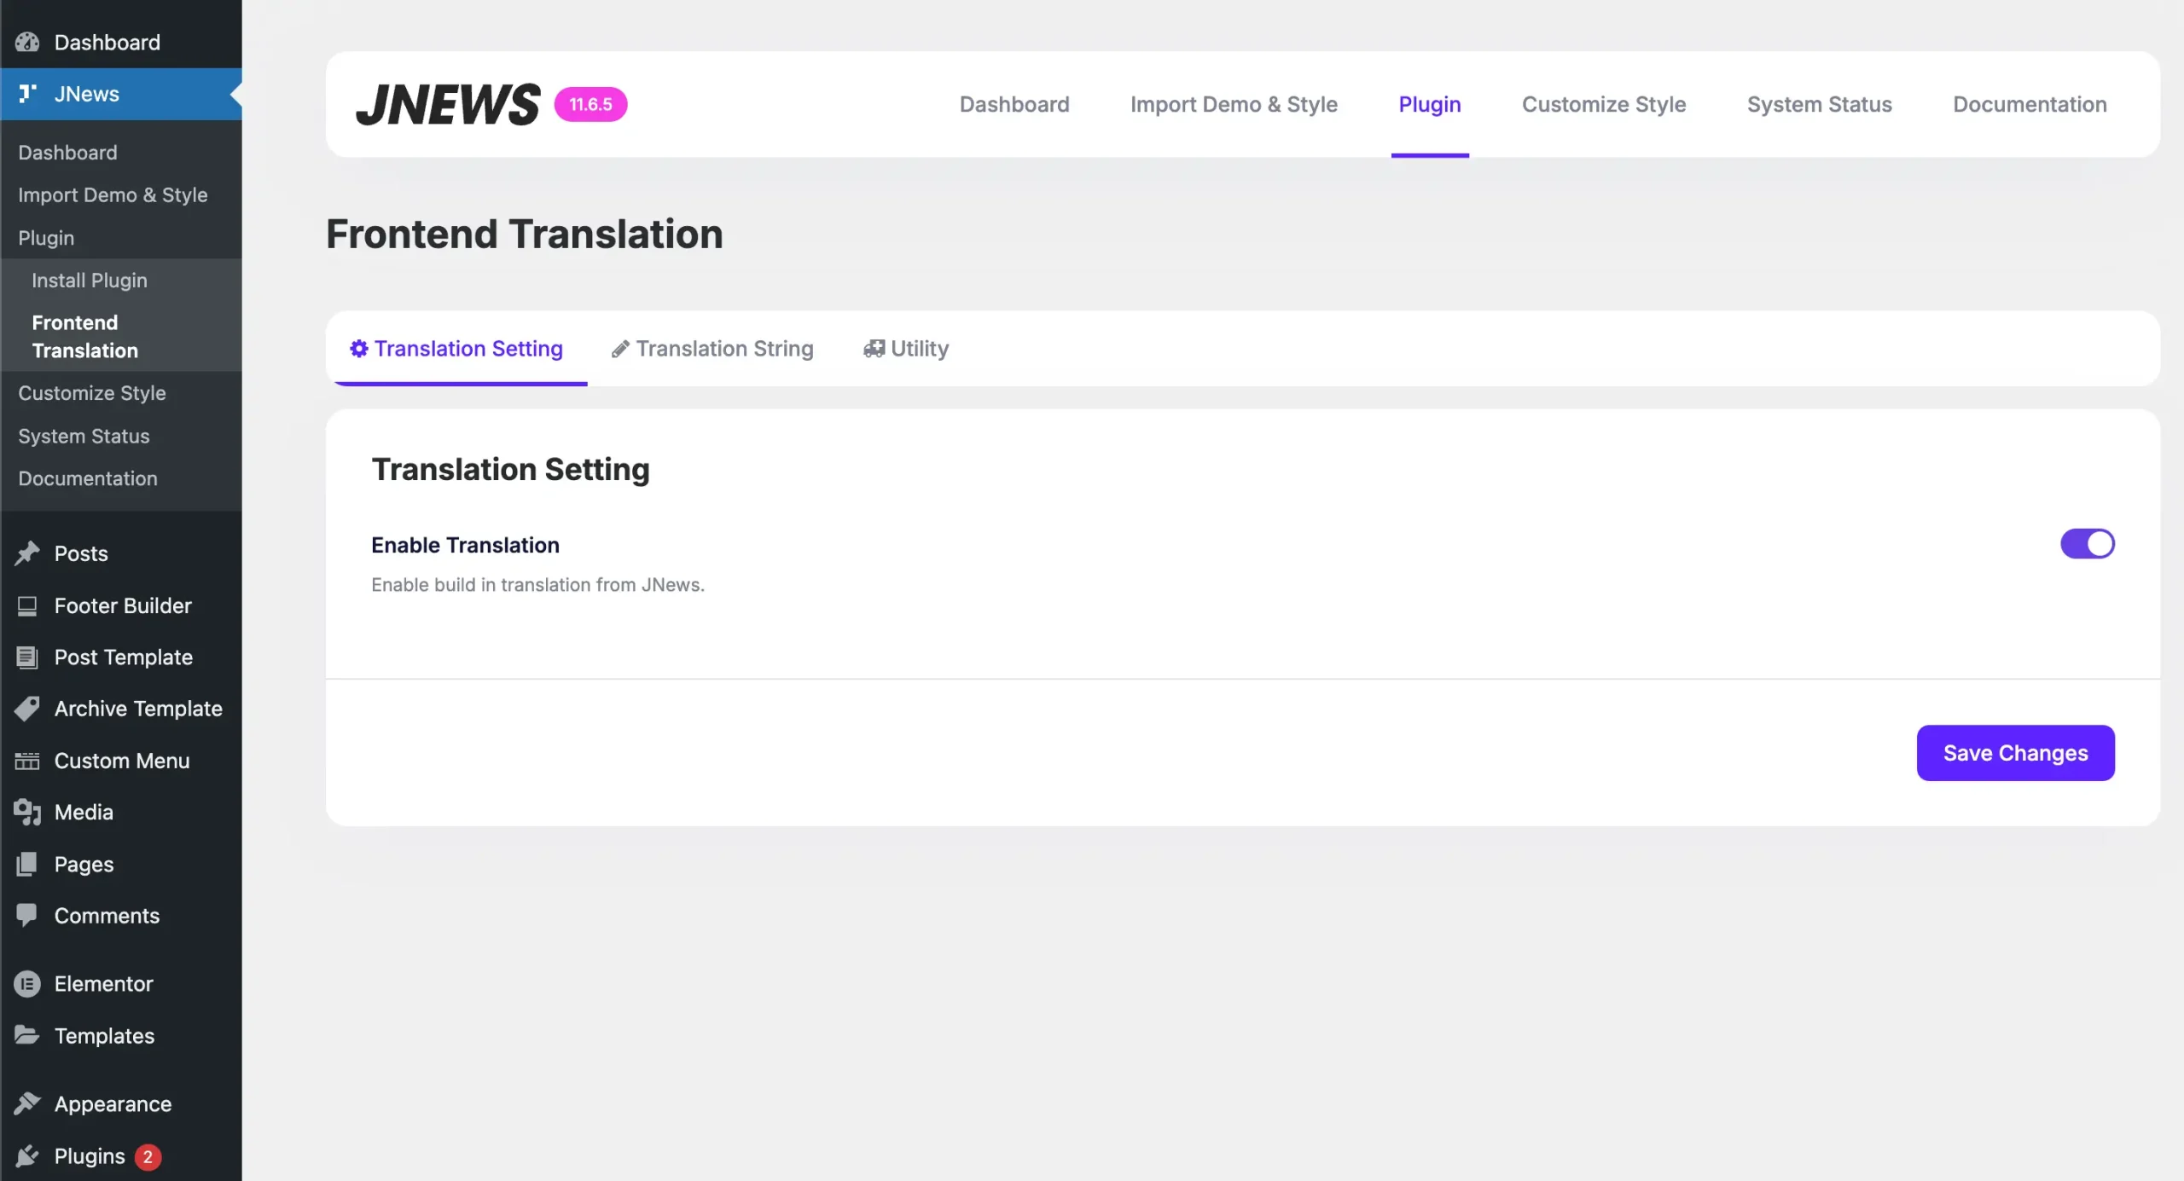Toggle the Enable Translation switch
This screenshot has height=1181, width=2184.
coord(2087,543)
